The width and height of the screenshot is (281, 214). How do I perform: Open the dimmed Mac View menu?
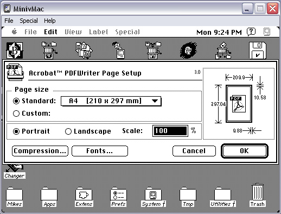[73, 32]
